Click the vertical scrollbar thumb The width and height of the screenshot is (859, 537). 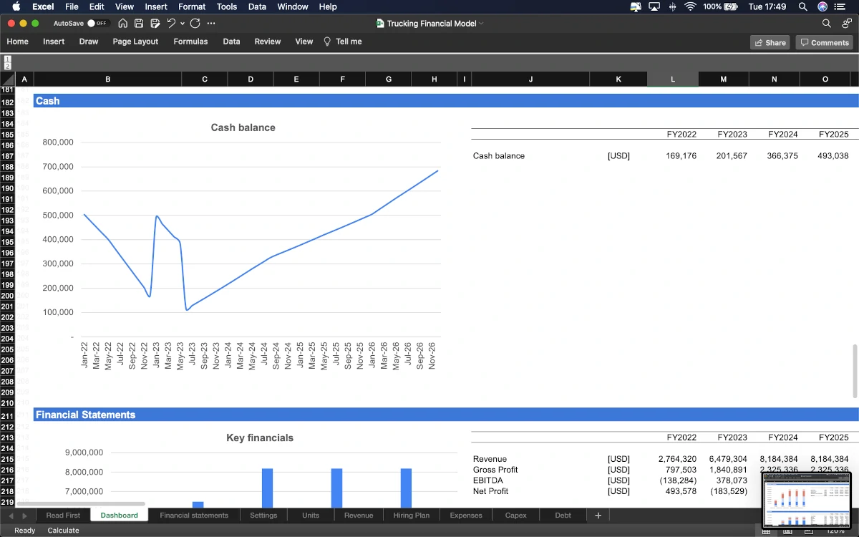854,370
